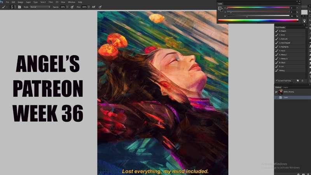Screen dimensions: 311x175
Task: Click the Photoshop Ps logo
Action: coord(2,2)
